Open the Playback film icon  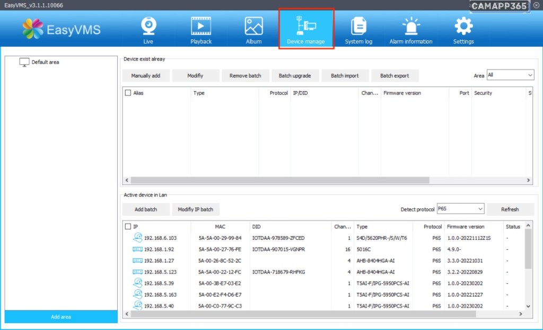pyautogui.click(x=201, y=27)
